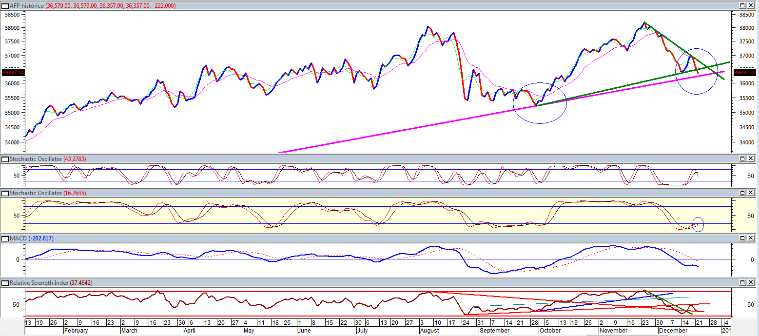Close the AFP histórico price panel
The image size is (759, 336).
click(751, 5)
